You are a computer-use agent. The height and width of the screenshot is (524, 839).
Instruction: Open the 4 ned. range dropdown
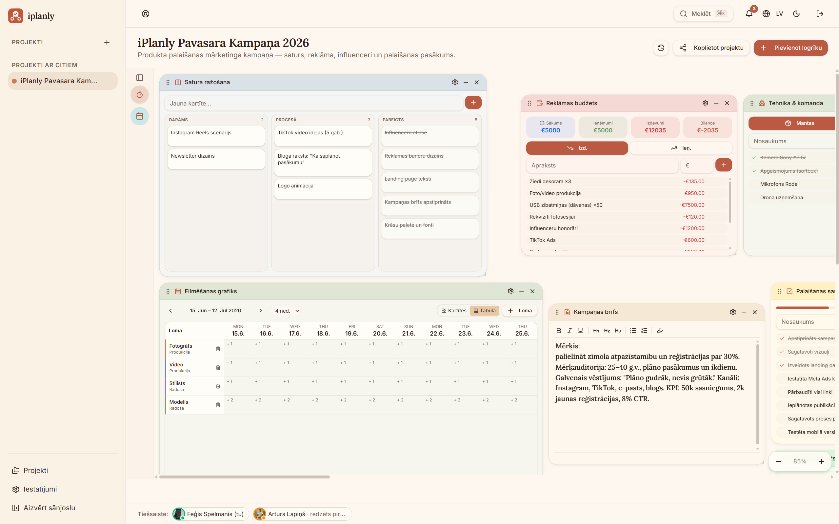click(x=286, y=311)
